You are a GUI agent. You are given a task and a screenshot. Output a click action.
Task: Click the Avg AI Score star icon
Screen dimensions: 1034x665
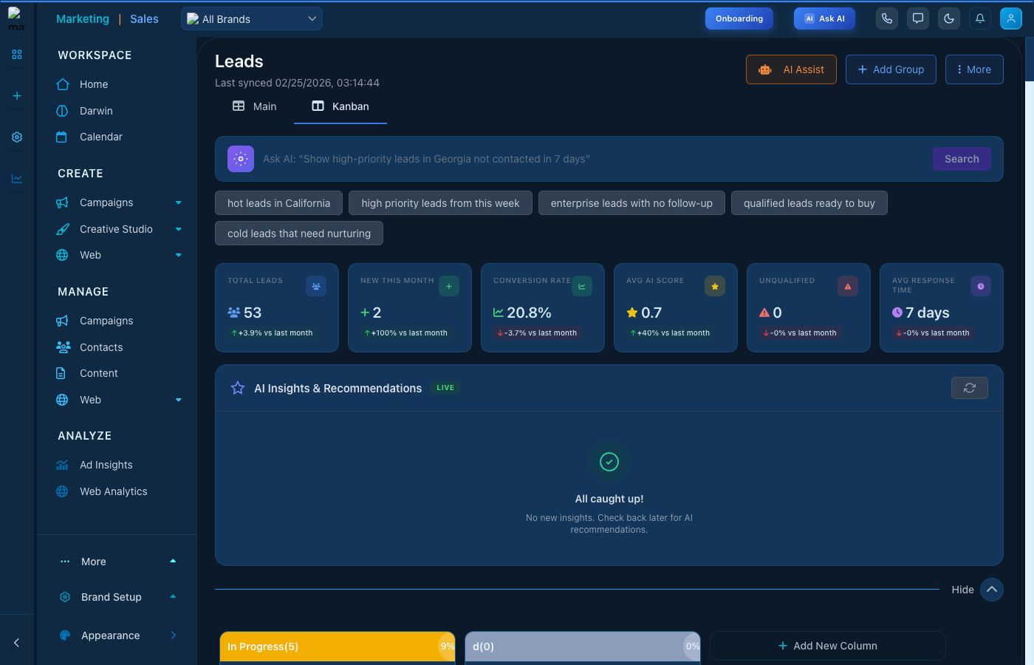715,287
